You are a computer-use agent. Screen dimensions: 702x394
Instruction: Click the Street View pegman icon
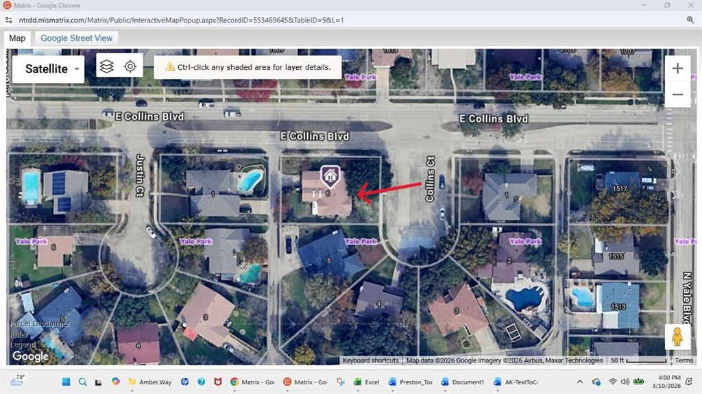coord(677,337)
